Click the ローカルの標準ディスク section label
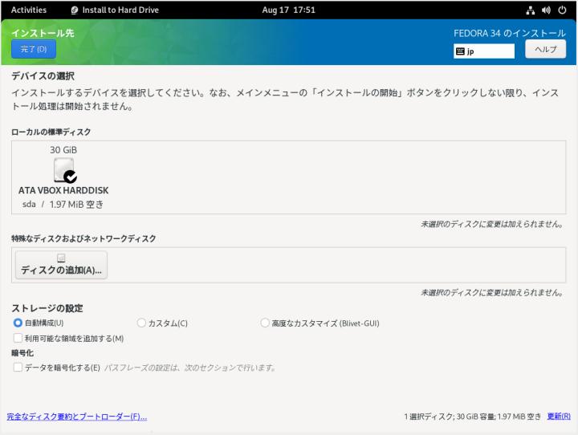The image size is (578, 435). tap(51, 132)
